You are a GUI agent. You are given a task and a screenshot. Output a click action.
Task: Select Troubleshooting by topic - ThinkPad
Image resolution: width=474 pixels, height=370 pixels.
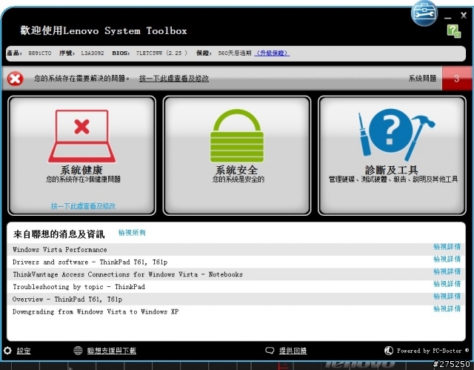click(x=79, y=287)
